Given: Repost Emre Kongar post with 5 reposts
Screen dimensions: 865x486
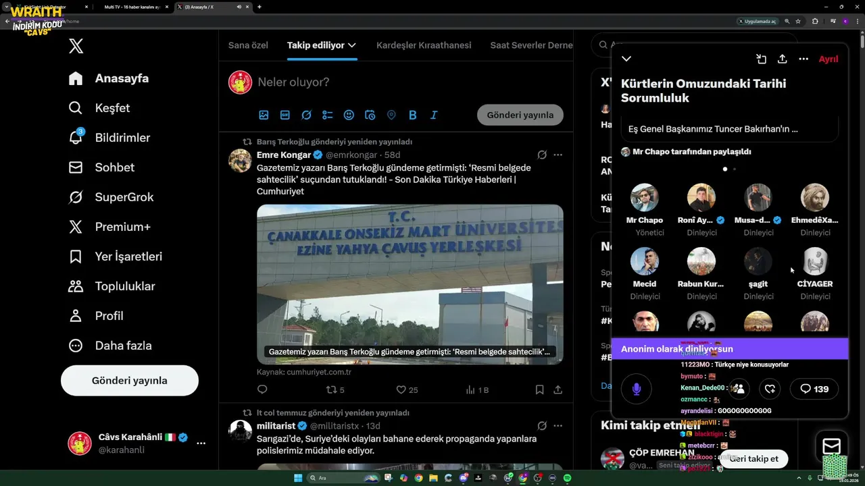Looking at the screenshot, I should (x=335, y=389).
